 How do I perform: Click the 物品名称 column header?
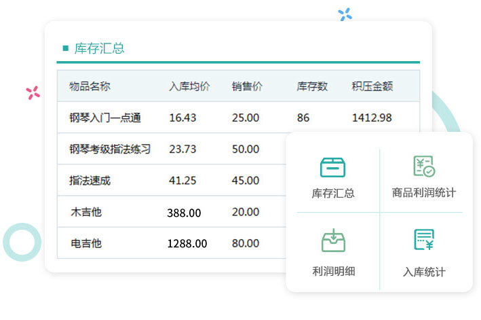pos(90,86)
